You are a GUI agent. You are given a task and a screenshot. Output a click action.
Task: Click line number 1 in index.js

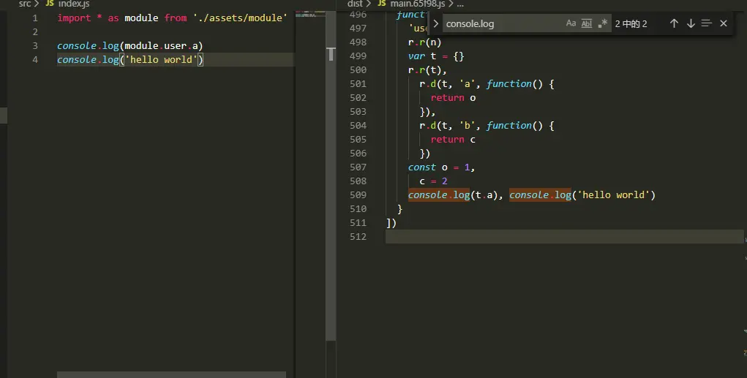(x=35, y=18)
